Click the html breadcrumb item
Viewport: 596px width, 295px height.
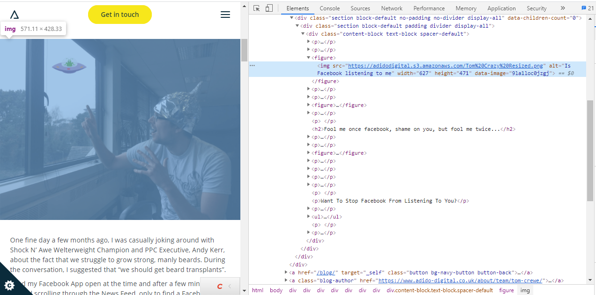click(x=258, y=290)
